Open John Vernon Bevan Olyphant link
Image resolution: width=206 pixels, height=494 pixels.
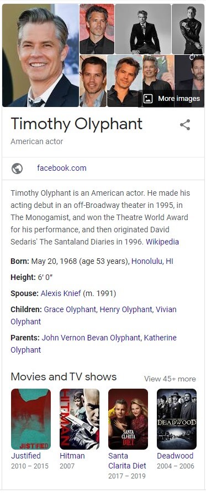pyautogui.click(x=91, y=338)
